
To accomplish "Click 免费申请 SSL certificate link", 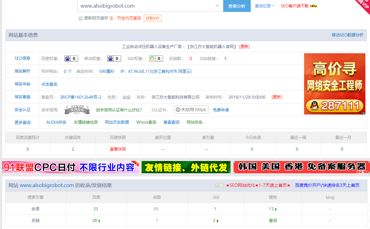I will (221, 110).
